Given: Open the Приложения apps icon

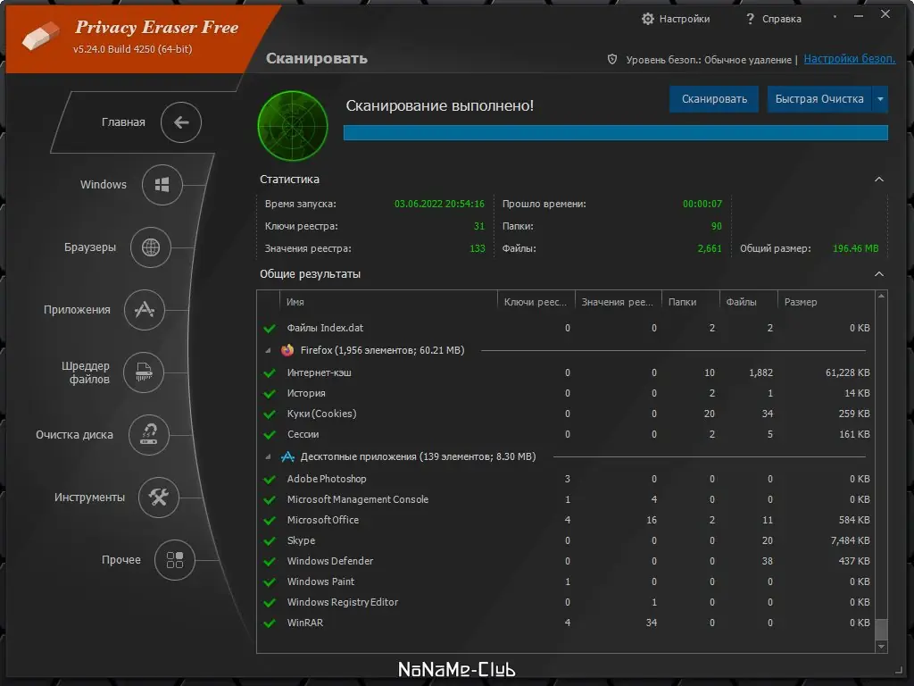Looking at the screenshot, I should tap(145, 310).
